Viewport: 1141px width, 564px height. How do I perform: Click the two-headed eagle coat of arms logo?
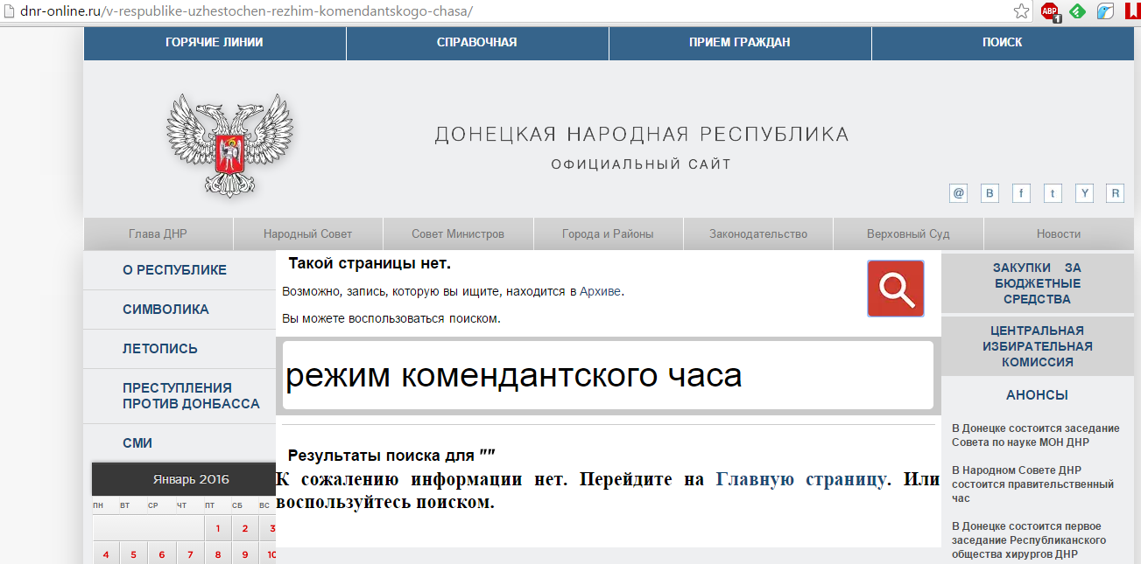(229, 144)
